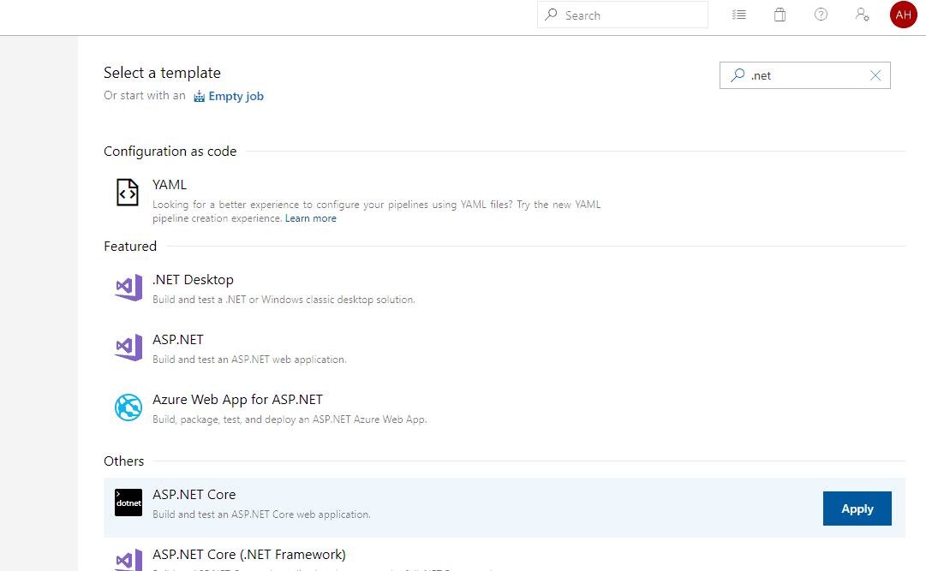The image size is (926, 571).
Task: Click the Others section heading
Action: 124,461
